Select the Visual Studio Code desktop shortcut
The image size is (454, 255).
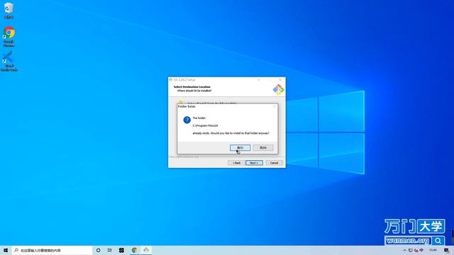pos(9,62)
